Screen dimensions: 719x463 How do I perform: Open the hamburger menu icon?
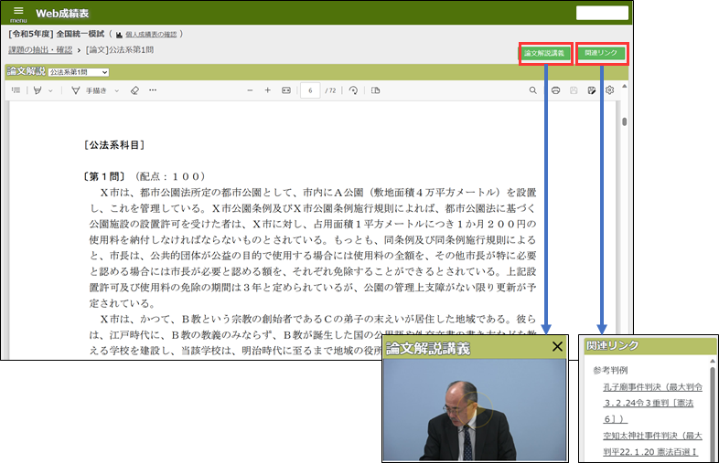click(18, 12)
